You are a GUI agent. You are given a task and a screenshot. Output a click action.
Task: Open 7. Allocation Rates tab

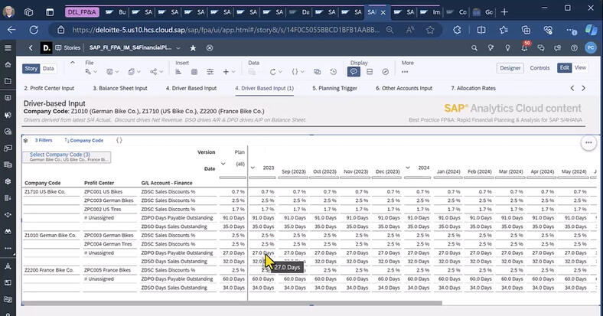point(473,88)
